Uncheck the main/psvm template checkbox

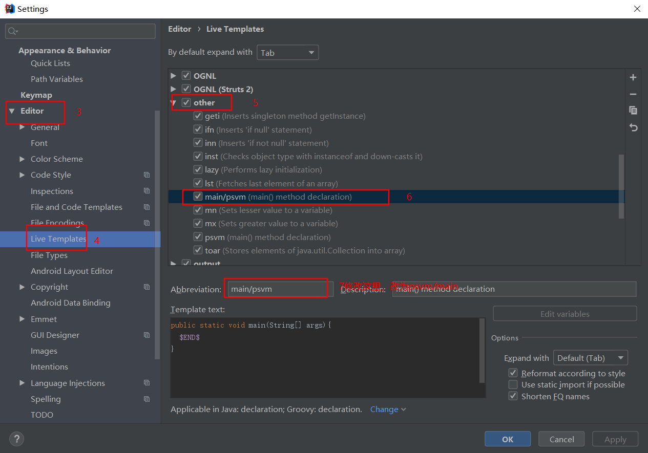198,197
